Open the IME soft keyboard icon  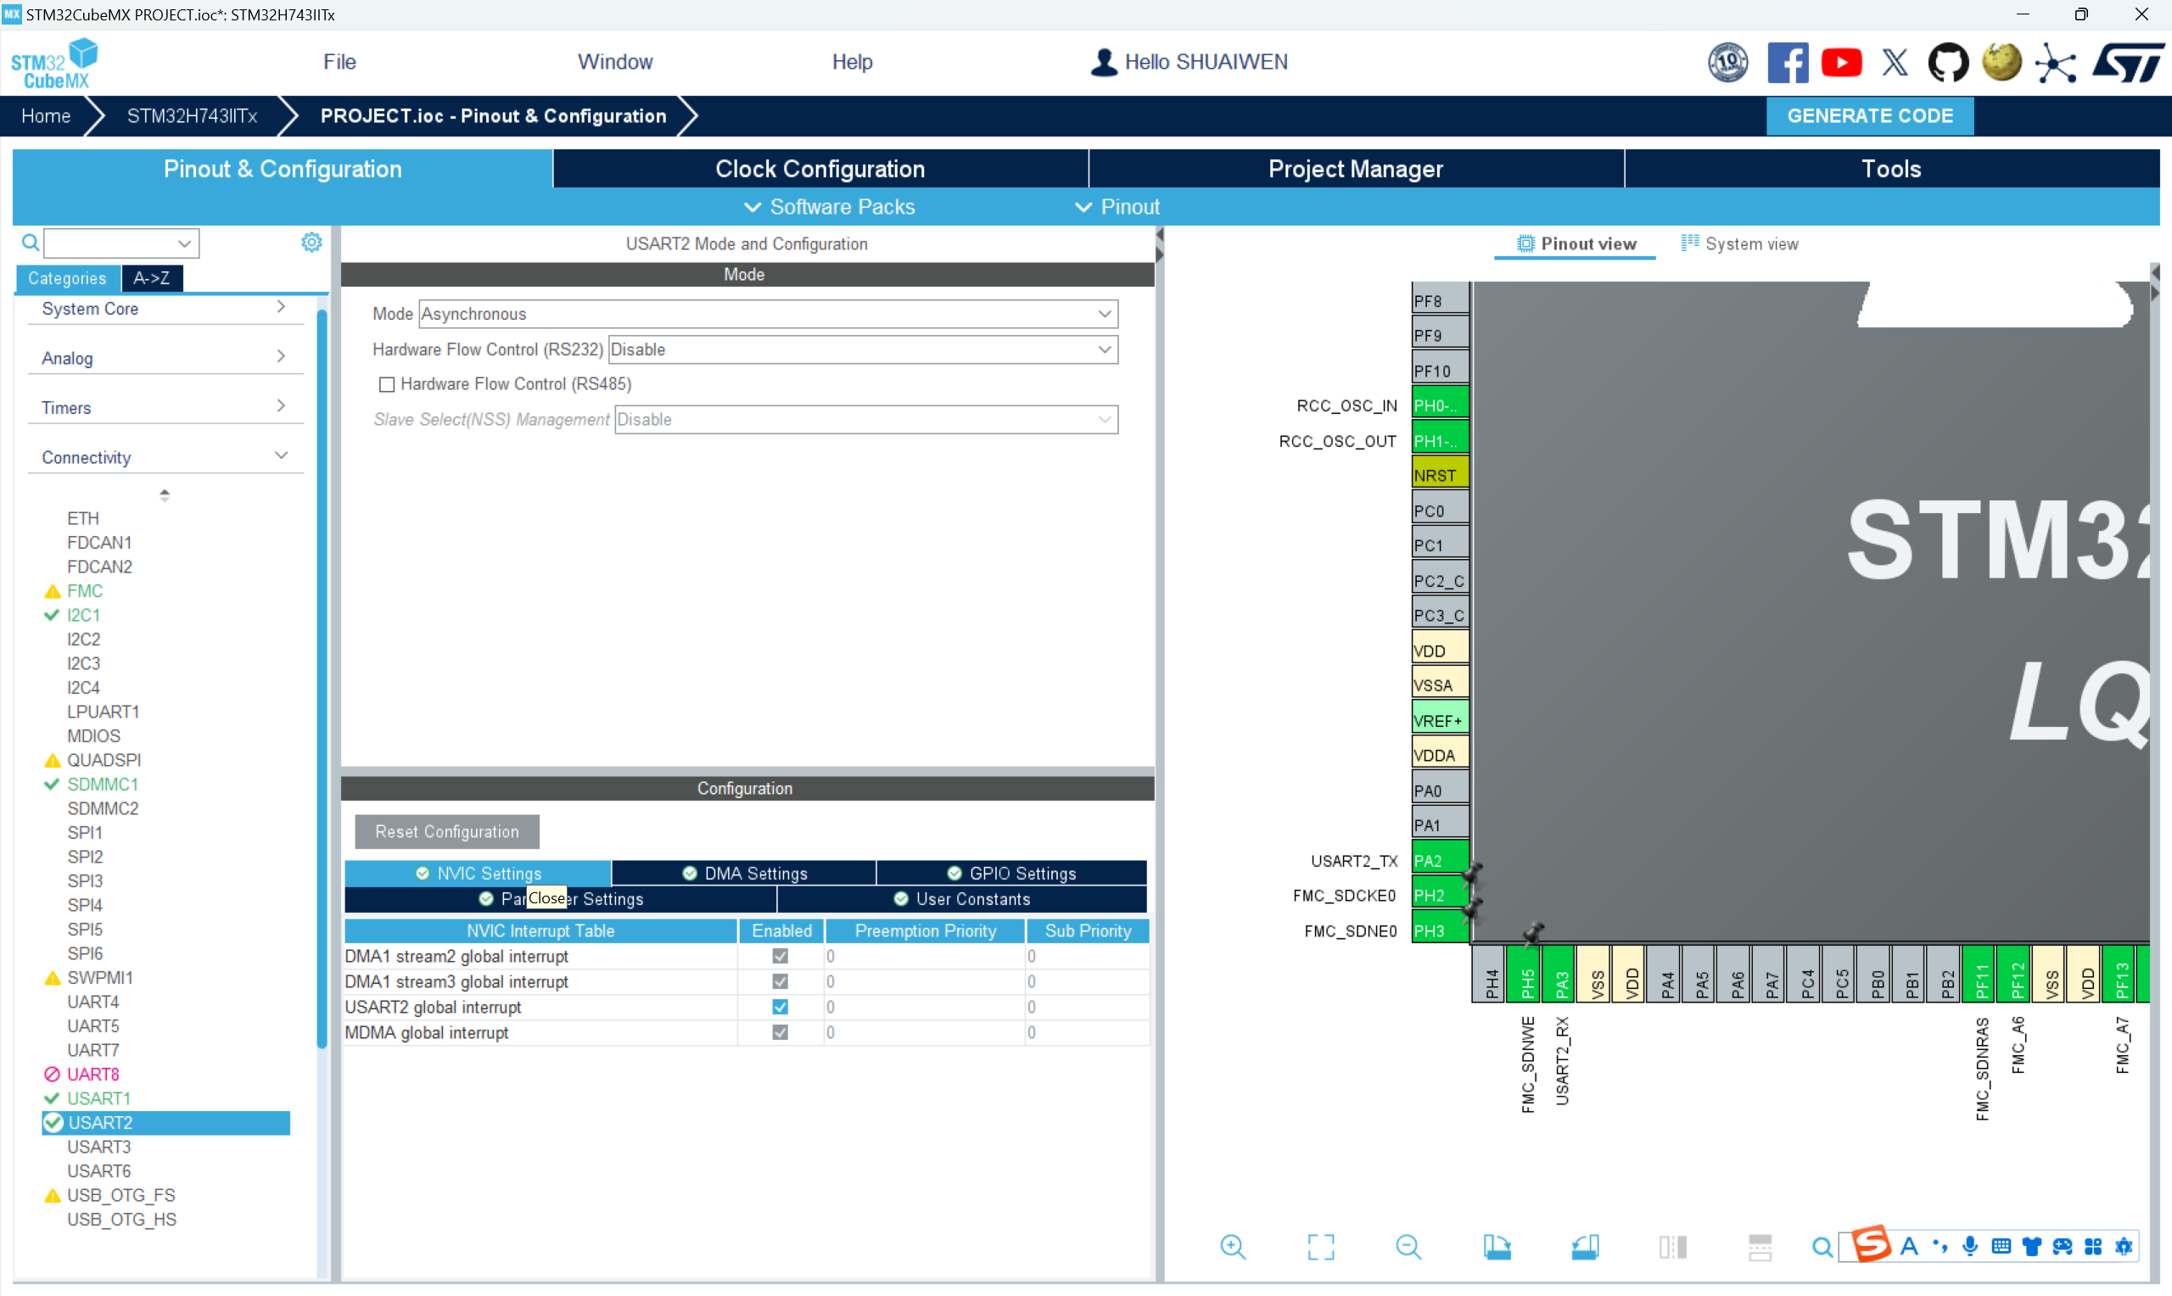[x=2000, y=1246]
